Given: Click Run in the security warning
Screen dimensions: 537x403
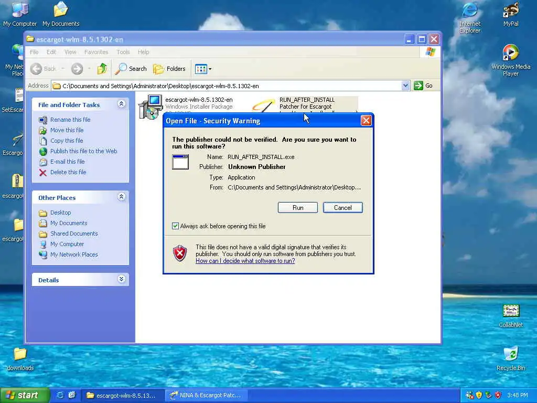Looking at the screenshot, I should (298, 208).
